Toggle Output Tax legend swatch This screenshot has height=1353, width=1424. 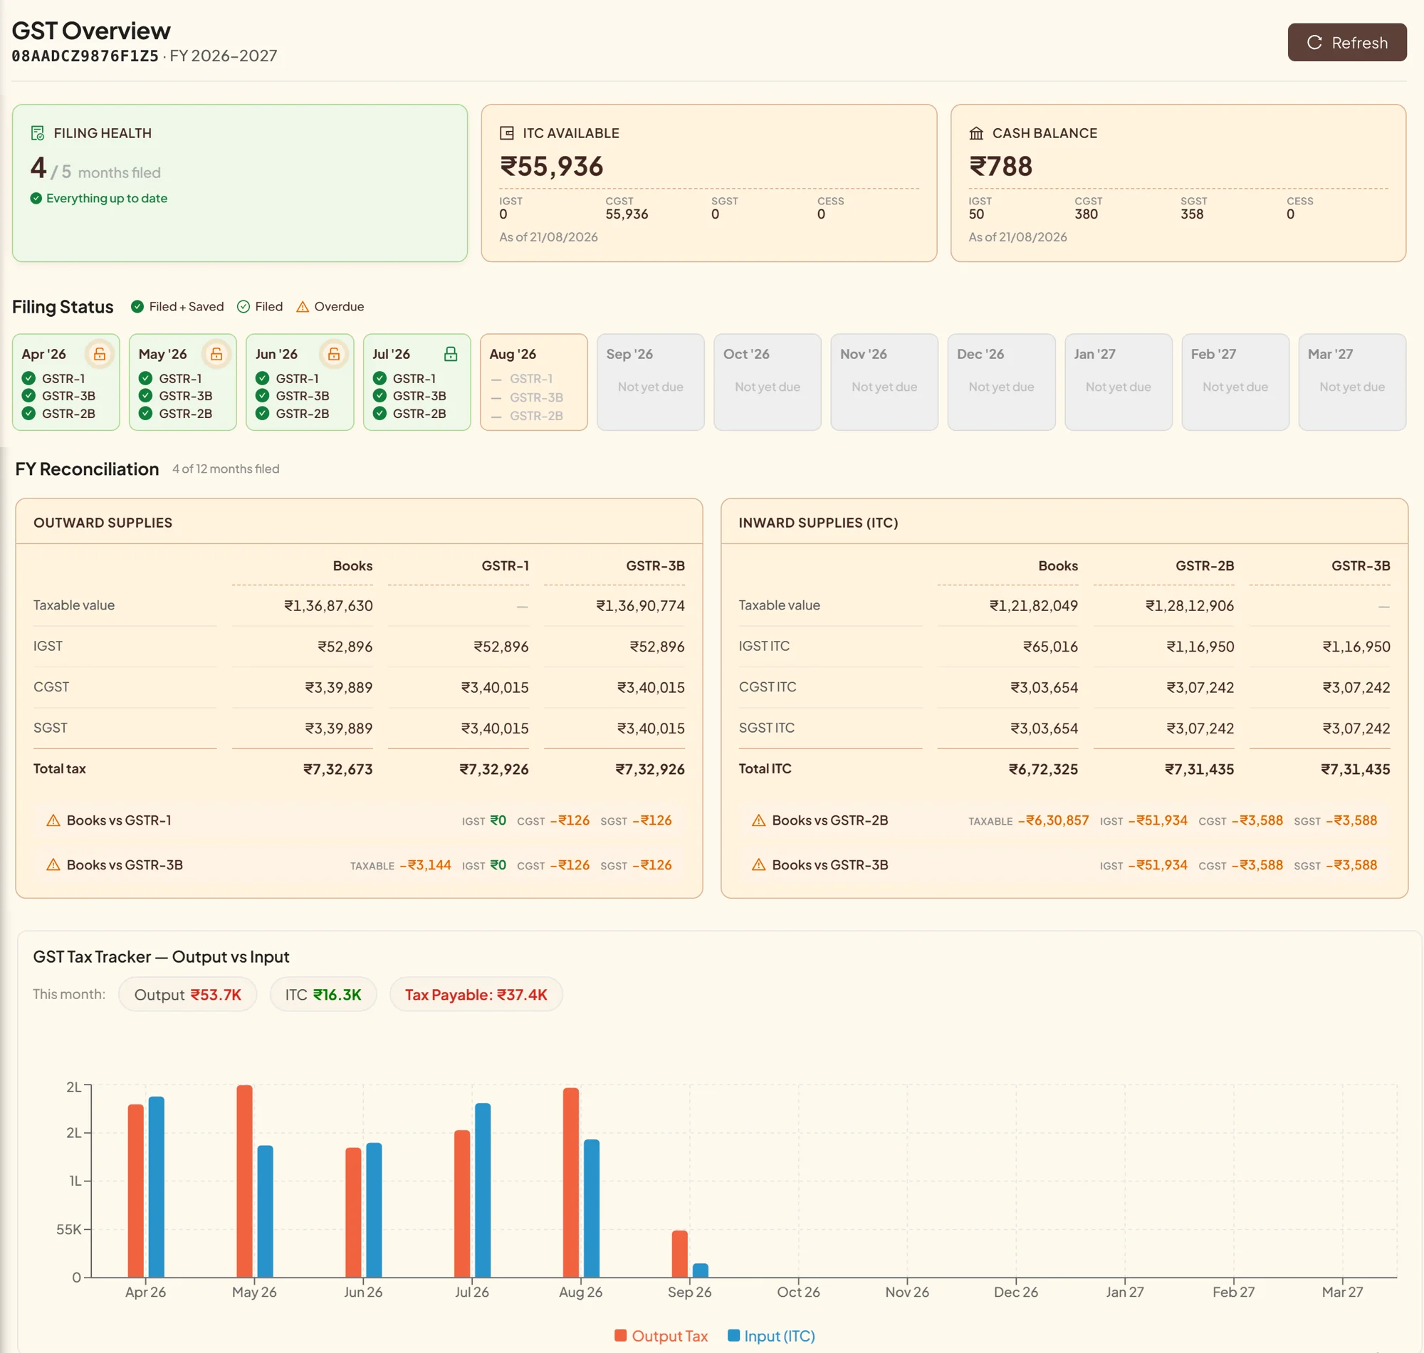click(x=621, y=1336)
